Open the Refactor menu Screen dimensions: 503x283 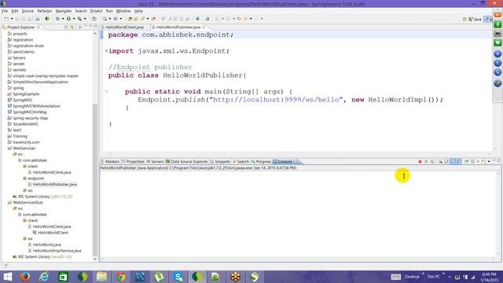click(45, 11)
